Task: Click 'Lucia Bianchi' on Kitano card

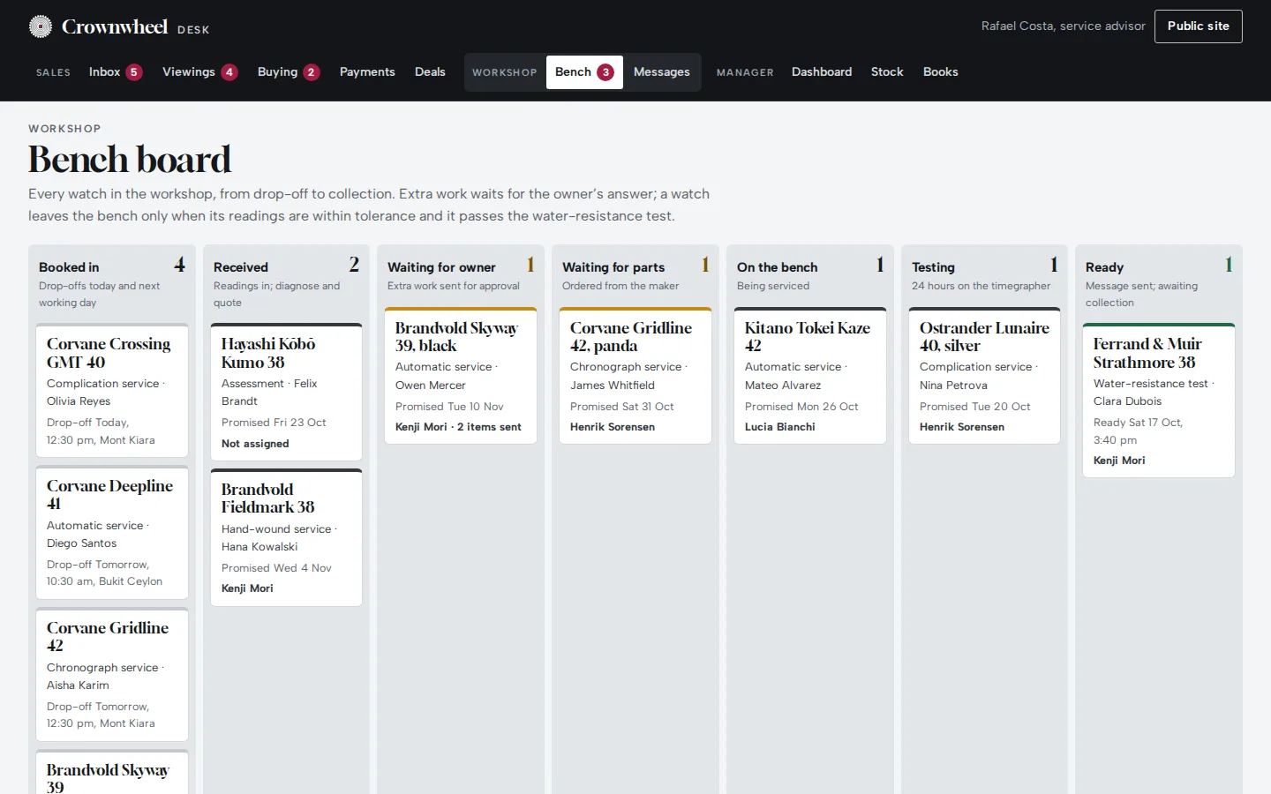Action: pyautogui.click(x=780, y=427)
